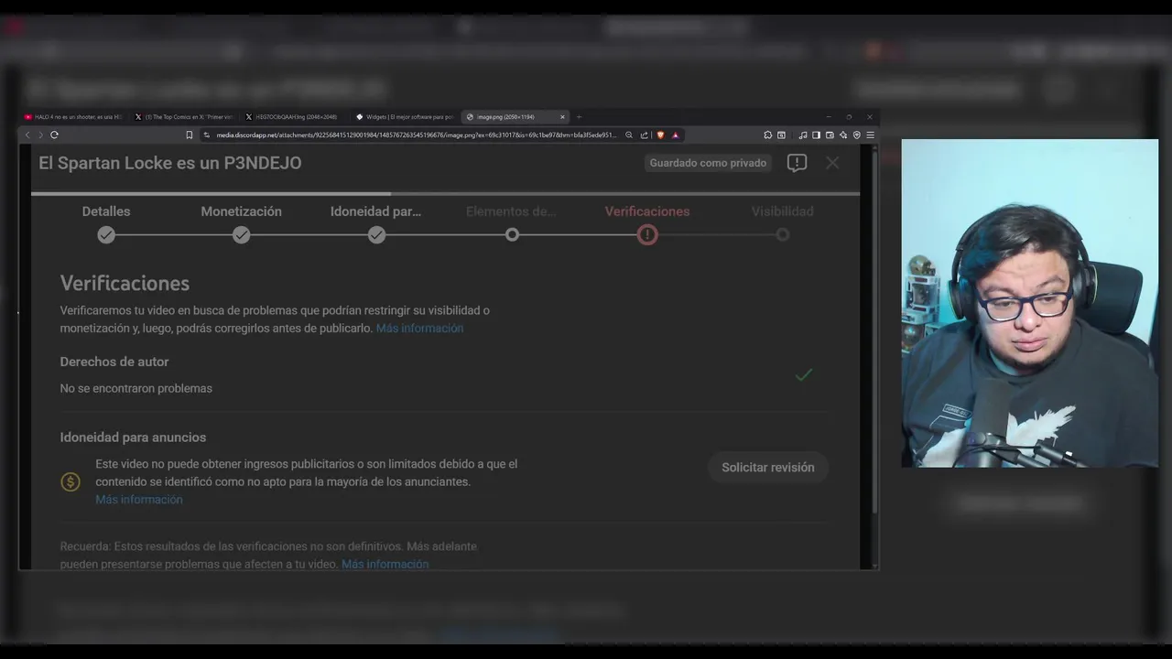Click the Monetización completed step checkmark
Viewport: 1172px width, 659px height.
point(241,235)
